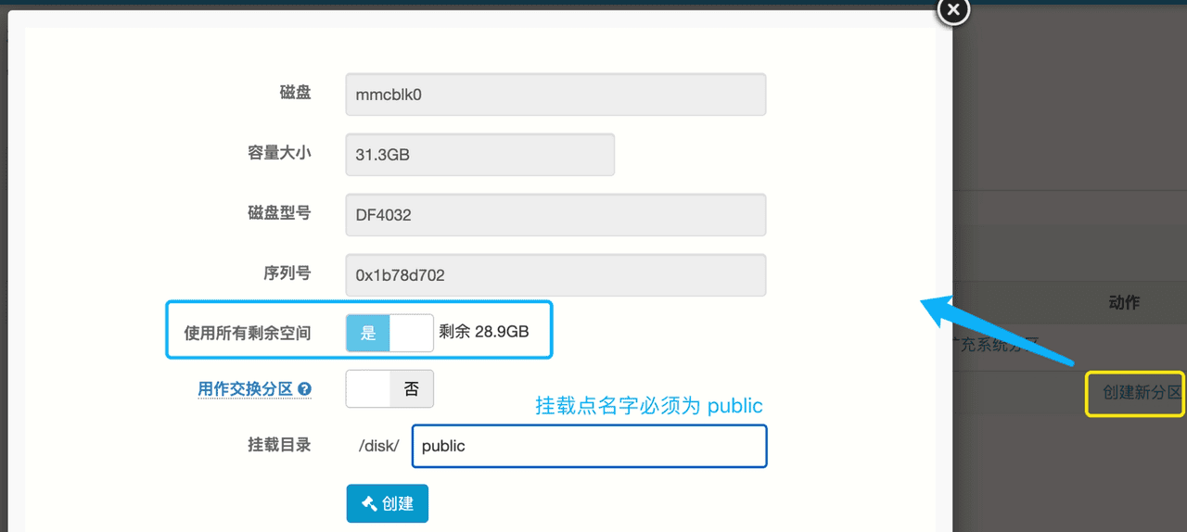Click the 使用所有剩余空间 label
This screenshot has width=1187, height=532.
(248, 333)
